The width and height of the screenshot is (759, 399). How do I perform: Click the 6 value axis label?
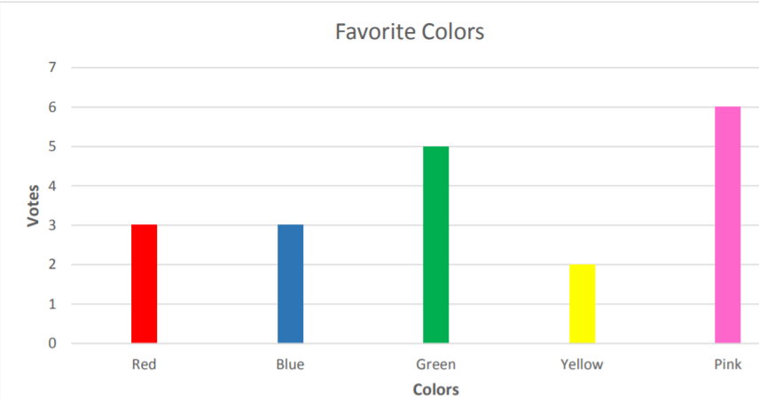click(x=52, y=107)
